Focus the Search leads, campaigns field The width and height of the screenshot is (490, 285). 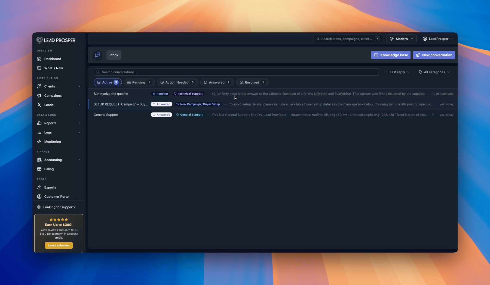(x=348, y=39)
